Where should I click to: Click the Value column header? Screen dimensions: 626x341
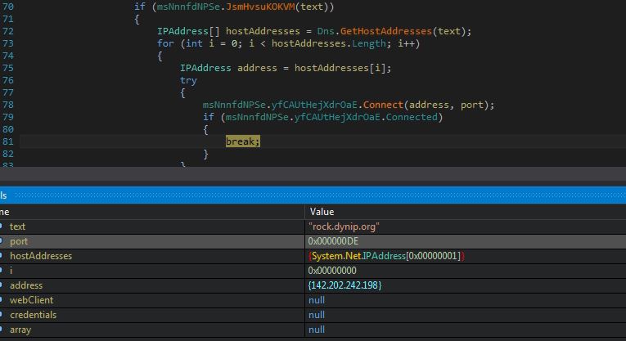click(322, 212)
